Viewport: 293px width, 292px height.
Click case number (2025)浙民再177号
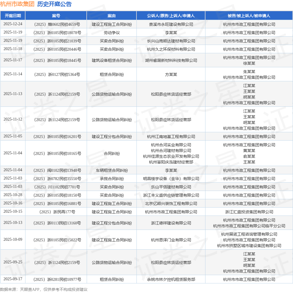57,212
